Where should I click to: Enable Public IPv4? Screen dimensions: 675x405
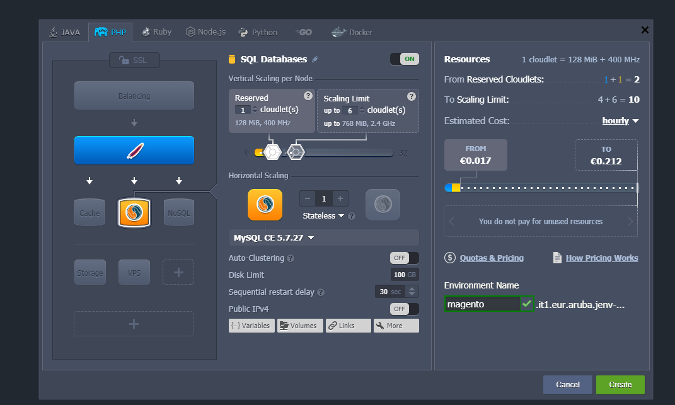(x=404, y=309)
